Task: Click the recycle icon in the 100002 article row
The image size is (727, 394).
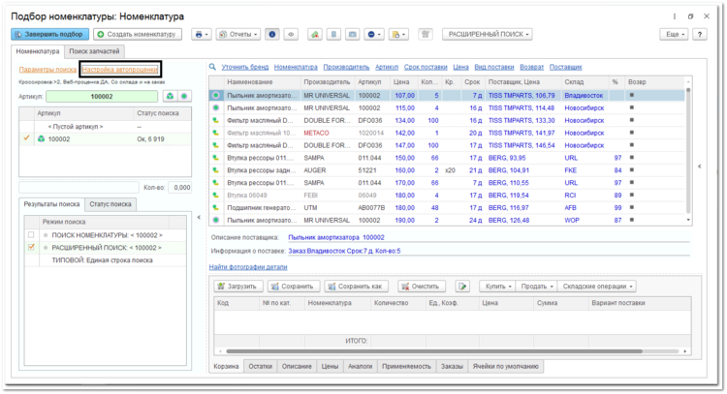Action: 42,138
